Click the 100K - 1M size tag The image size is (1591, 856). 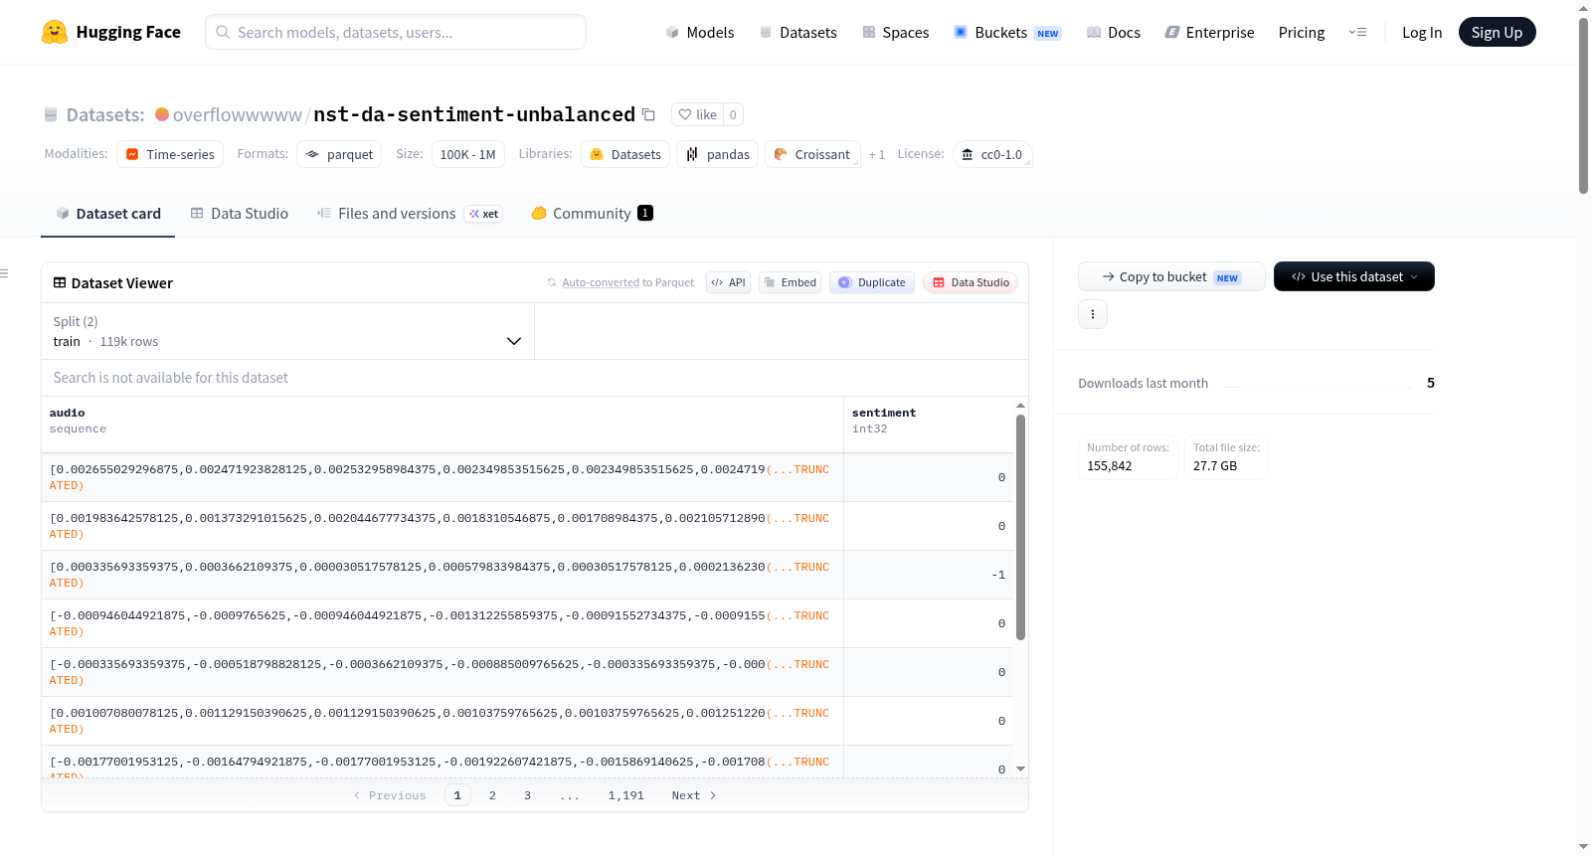tap(467, 154)
